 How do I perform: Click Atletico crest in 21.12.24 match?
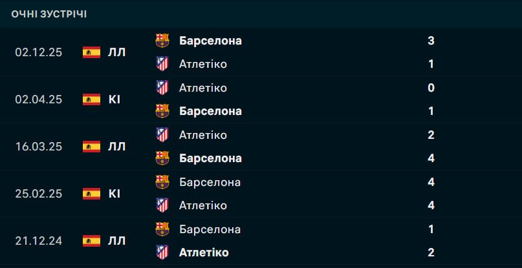point(162,253)
